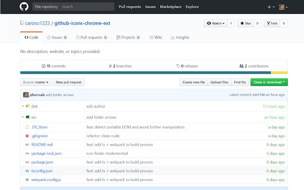
Task: Click jdbernalb's commit avatar
Action: pyautogui.click(x=26, y=95)
